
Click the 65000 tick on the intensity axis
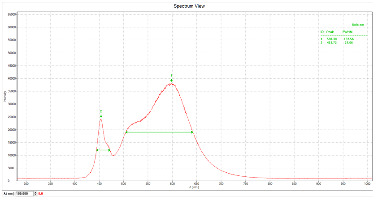pyautogui.click(x=12, y=14)
